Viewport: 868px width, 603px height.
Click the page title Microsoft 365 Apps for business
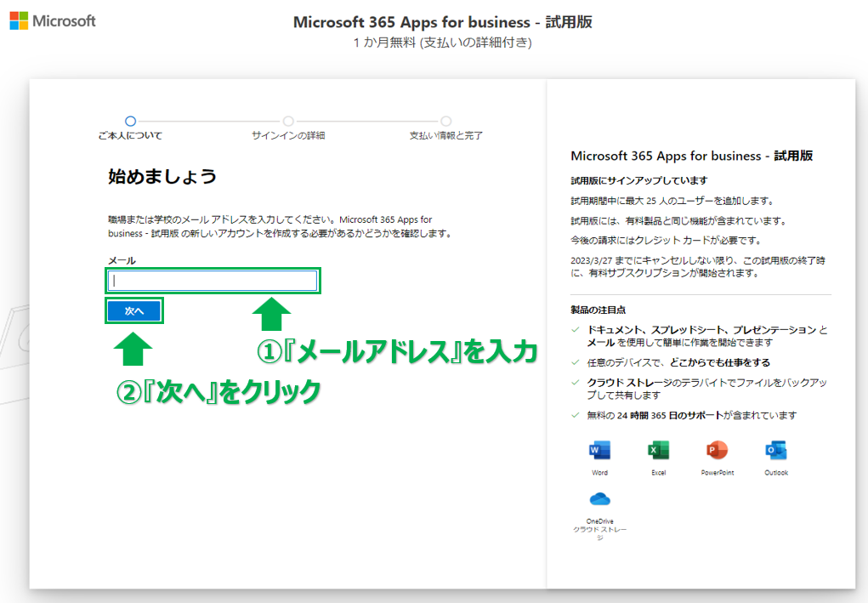[x=442, y=22]
